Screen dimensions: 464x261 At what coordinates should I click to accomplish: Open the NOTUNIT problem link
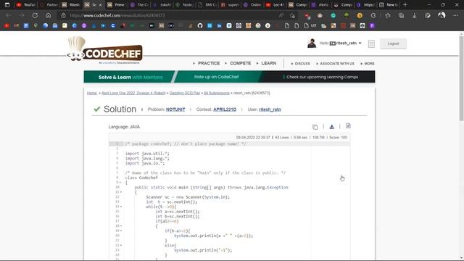pyautogui.click(x=175, y=109)
